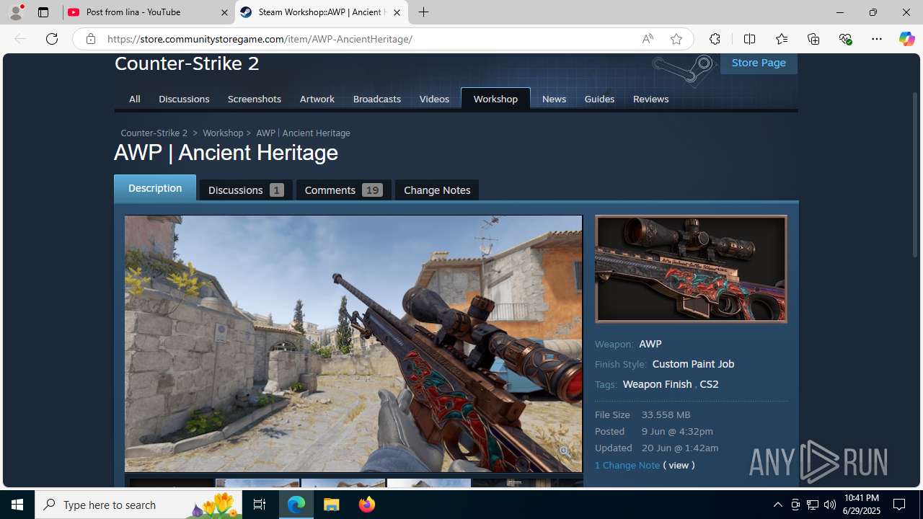Image resolution: width=923 pixels, height=519 pixels.
Task: Click the AWP skin preview image
Action: [691, 269]
